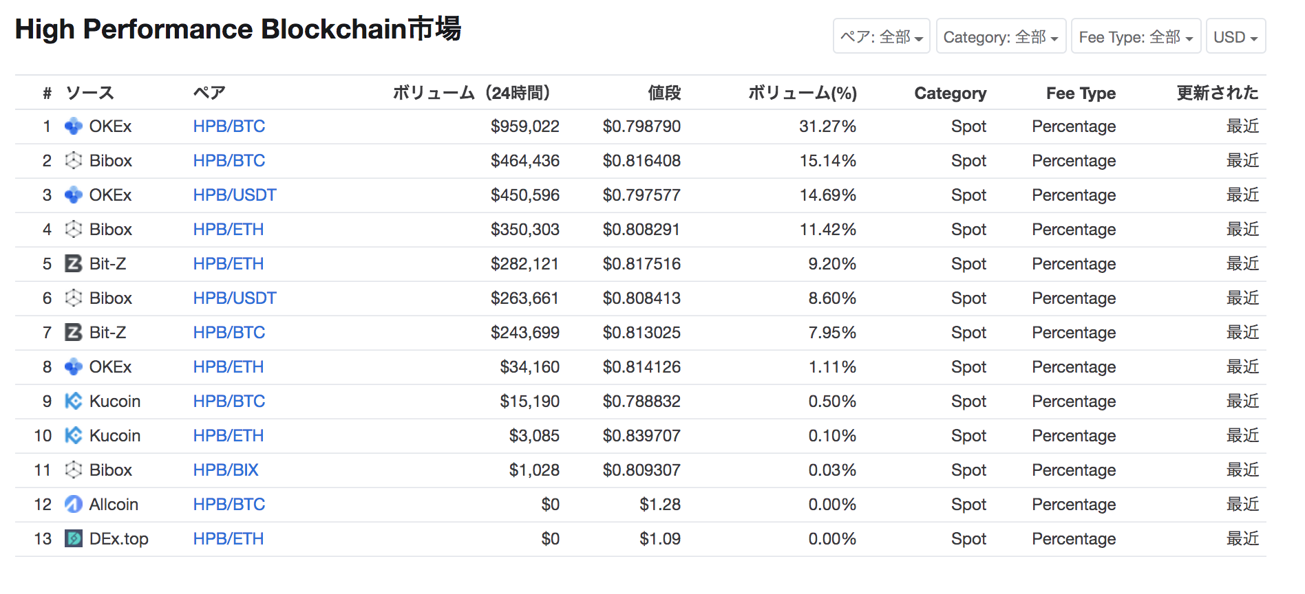
Task: Sort by the # column header
Action: [47, 93]
